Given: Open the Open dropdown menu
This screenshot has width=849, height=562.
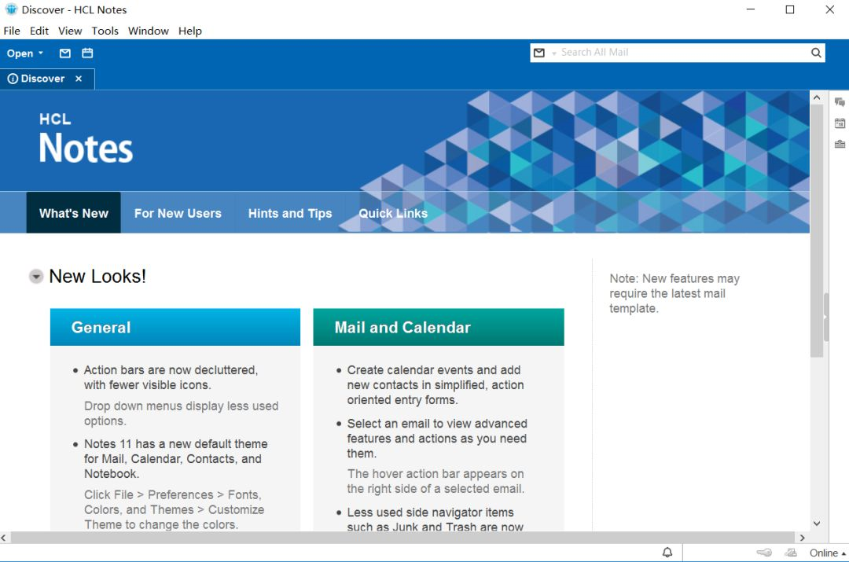Looking at the screenshot, I should (25, 53).
